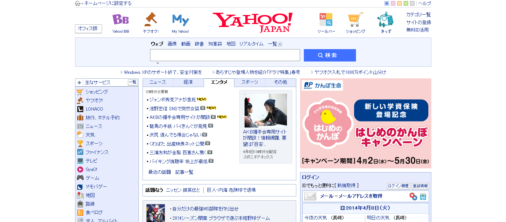Viewport: 506px width, 222px height.
Task: Select 動画 search category
Action: click(186, 44)
